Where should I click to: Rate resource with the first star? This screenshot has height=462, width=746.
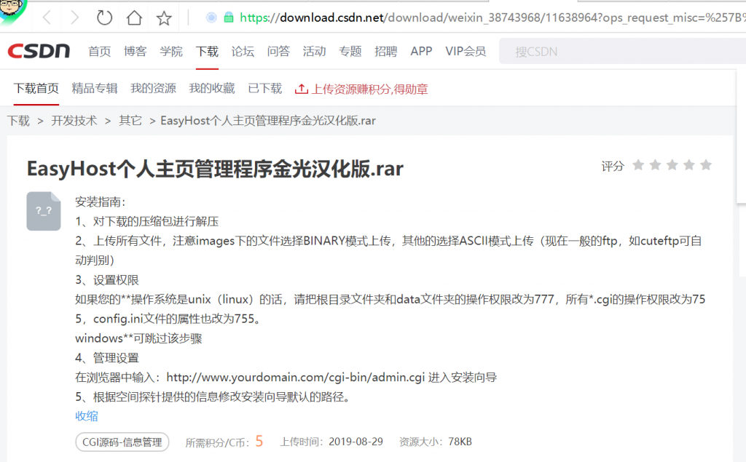(x=638, y=165)
